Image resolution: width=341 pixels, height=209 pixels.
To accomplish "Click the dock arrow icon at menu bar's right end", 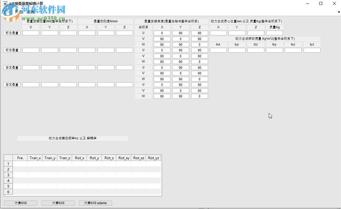I will tap(339, 12).
